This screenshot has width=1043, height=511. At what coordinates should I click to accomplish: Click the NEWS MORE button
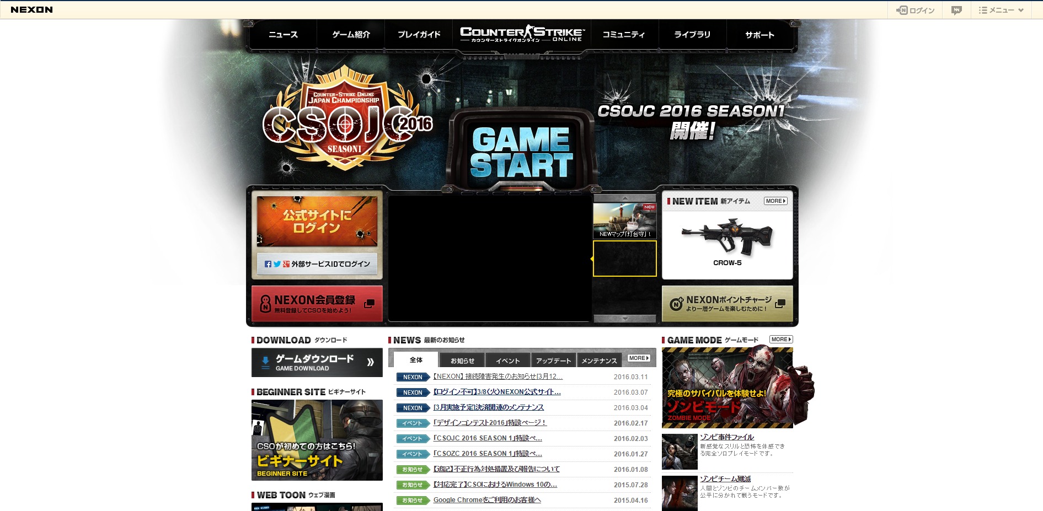coord(639,358)
